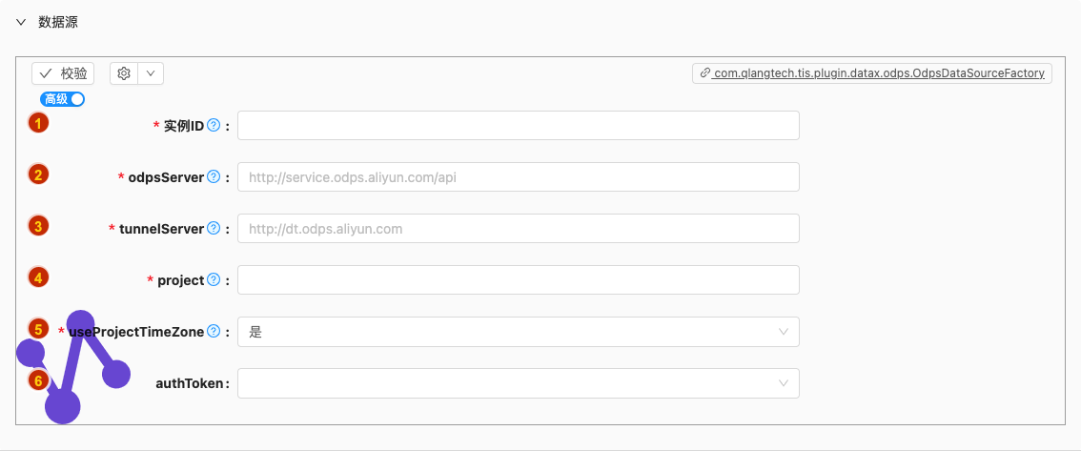Show help for the project field
This screenshot has height=451, width=1081.
[214, 280]
